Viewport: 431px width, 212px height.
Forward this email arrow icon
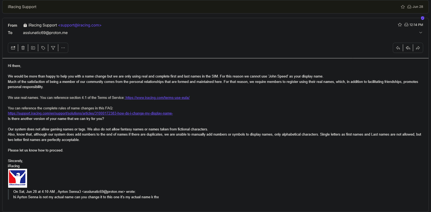click(x=418, y=48)
